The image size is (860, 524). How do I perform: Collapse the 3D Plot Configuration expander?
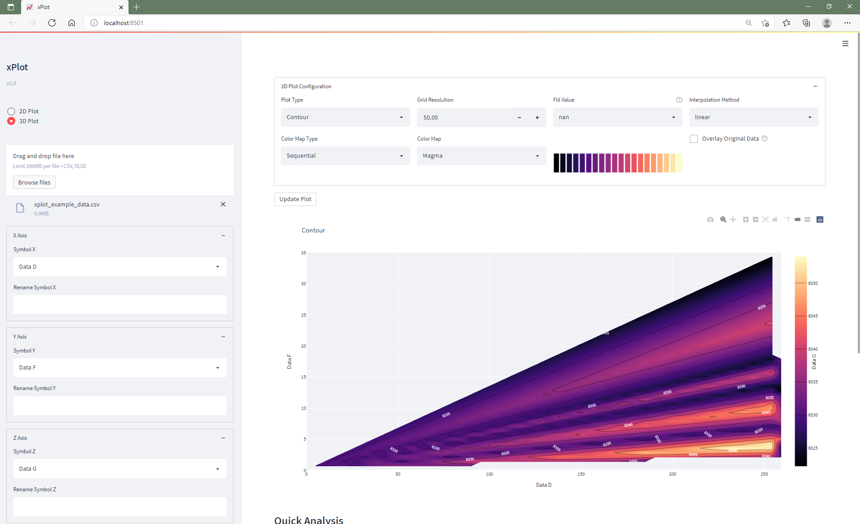815,86
